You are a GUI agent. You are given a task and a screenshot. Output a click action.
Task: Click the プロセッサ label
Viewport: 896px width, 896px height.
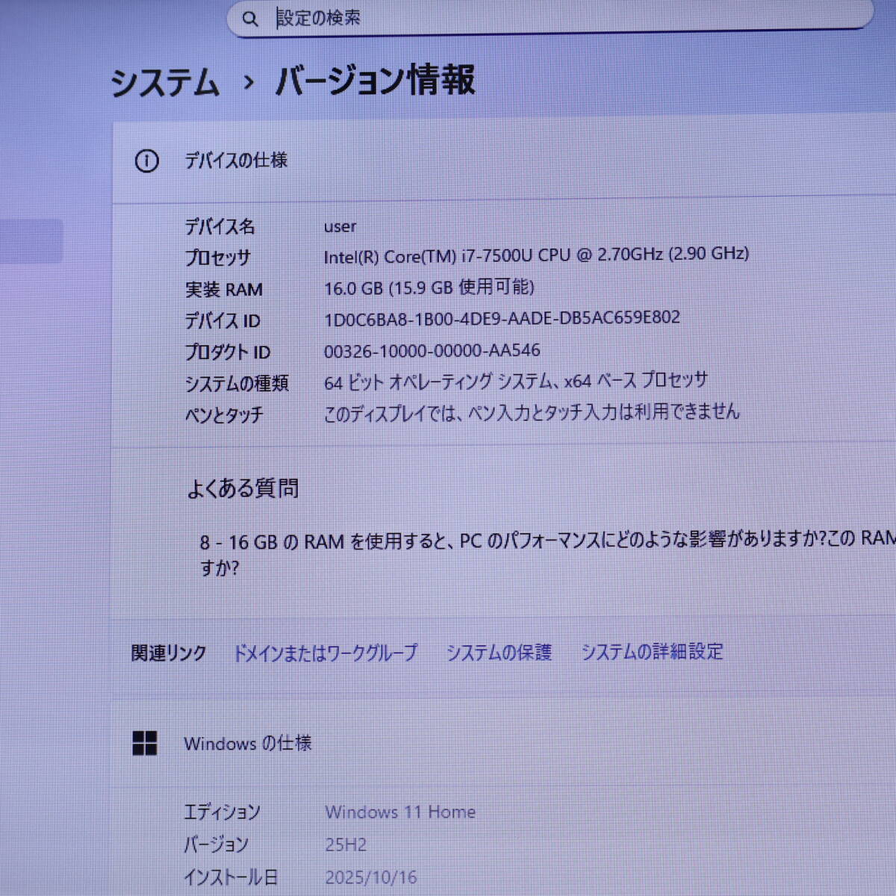coord(217,258)
